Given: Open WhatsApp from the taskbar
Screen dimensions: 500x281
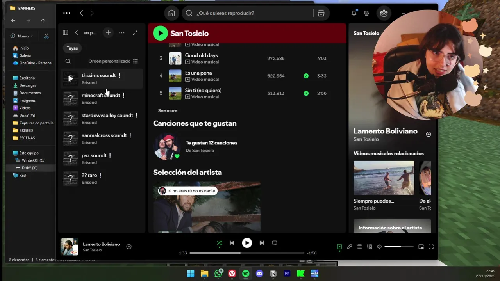Looking at the screenshot, I should [218, 274].
